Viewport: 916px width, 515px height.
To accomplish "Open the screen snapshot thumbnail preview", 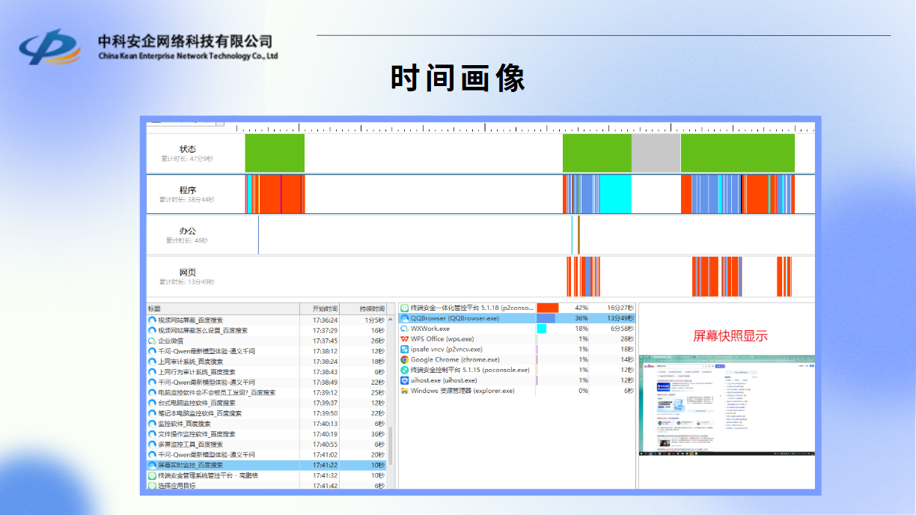I will point(727,406).
